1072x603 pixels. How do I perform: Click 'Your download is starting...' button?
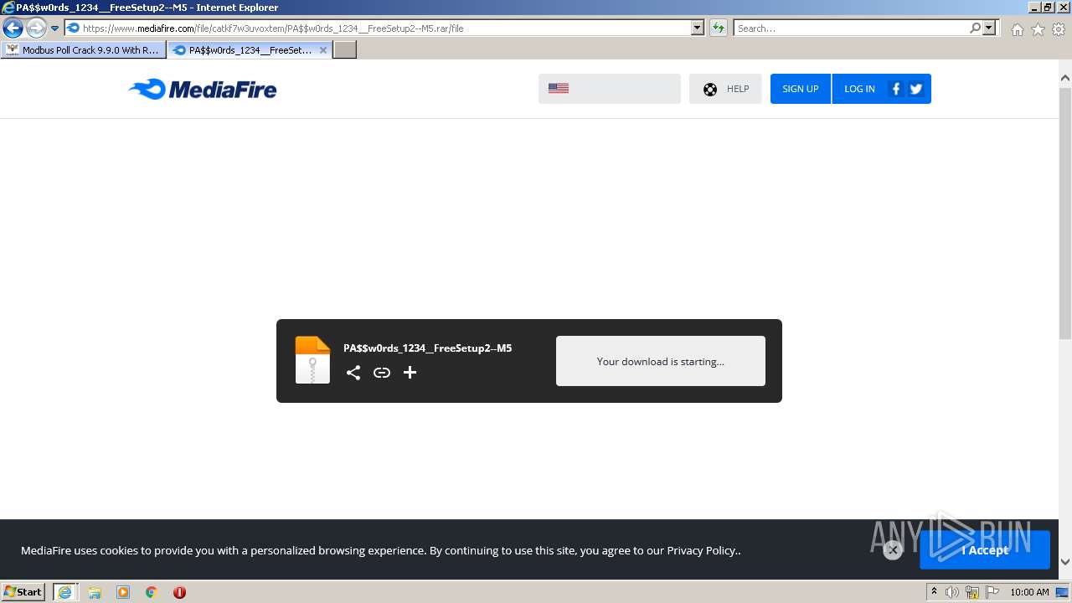661,361
